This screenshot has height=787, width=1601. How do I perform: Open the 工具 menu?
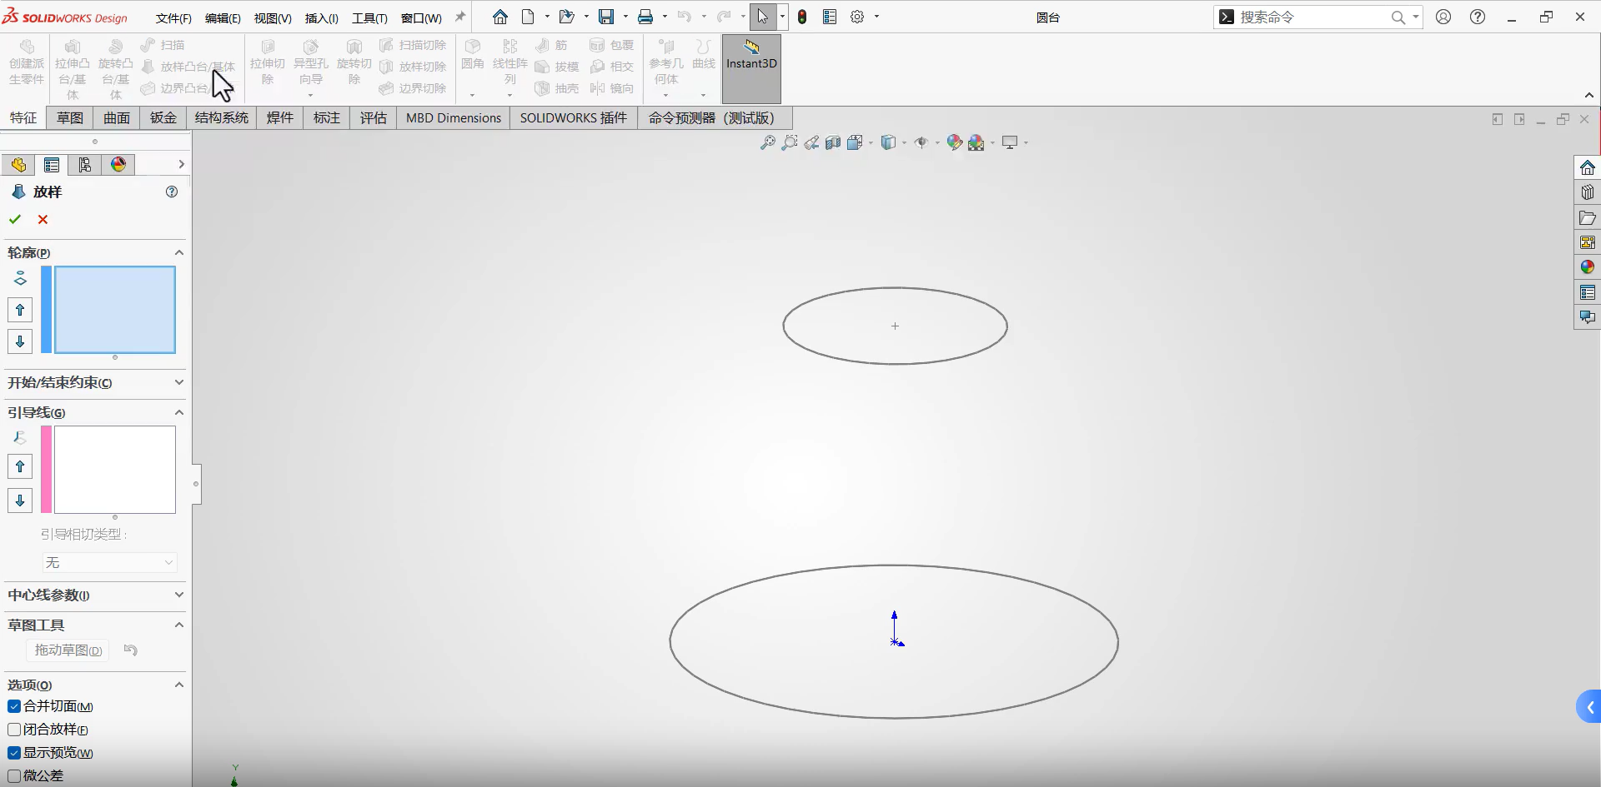point(369,17)
